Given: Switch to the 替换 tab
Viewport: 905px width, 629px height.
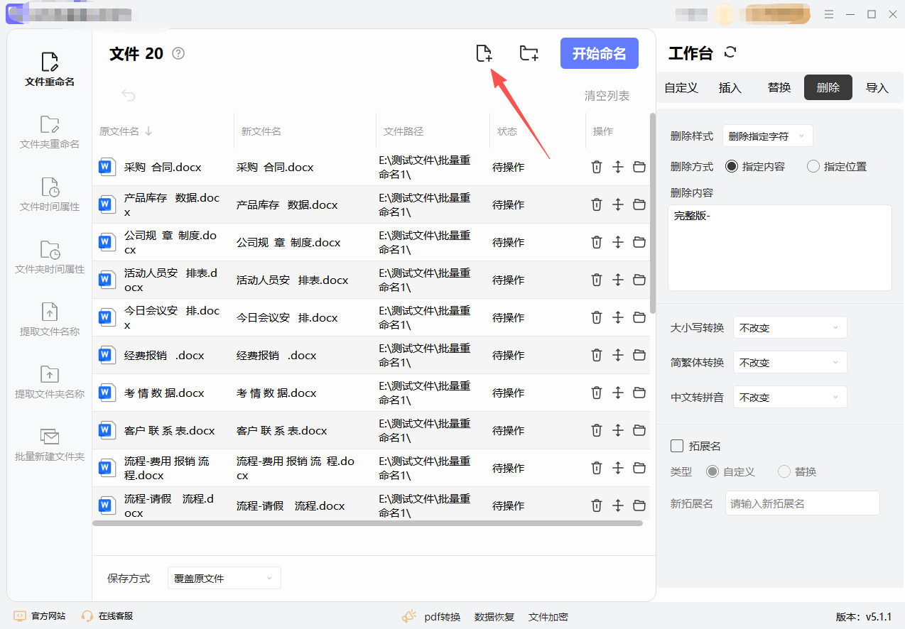Looking at the screenshot, I should coord(779,87).
